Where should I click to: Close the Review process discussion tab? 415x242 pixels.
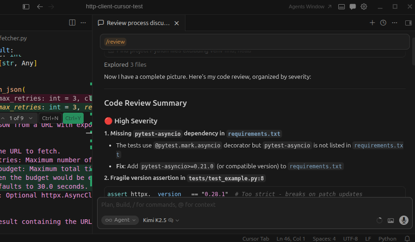tap(177, 23)
